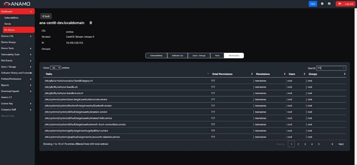Open settings gear icon in top bar
The height and width of the screenshot is (165, 357).
point(322,4)
